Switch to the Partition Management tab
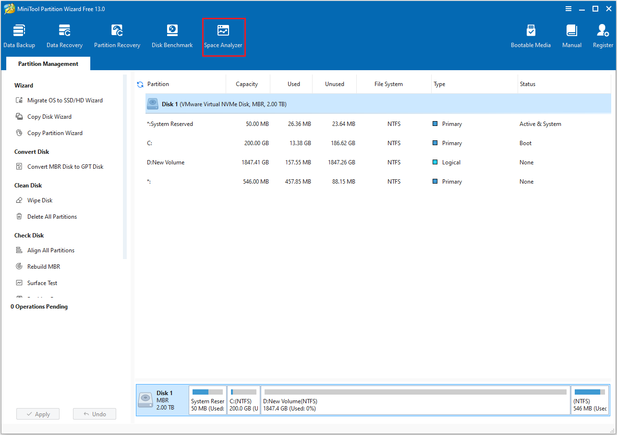617x435 pixels. [48, 63]
